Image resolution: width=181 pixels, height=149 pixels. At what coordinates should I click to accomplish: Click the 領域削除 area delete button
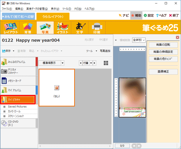[125, 40]
